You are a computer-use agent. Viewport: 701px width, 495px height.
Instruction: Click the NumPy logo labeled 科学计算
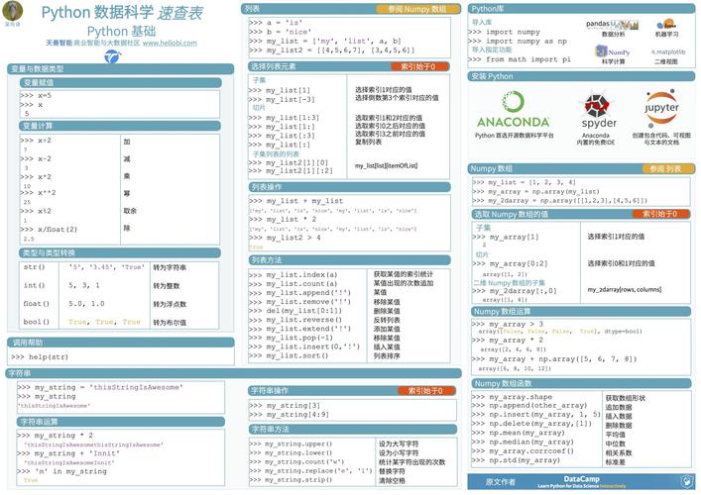click(x=613, y=51)
